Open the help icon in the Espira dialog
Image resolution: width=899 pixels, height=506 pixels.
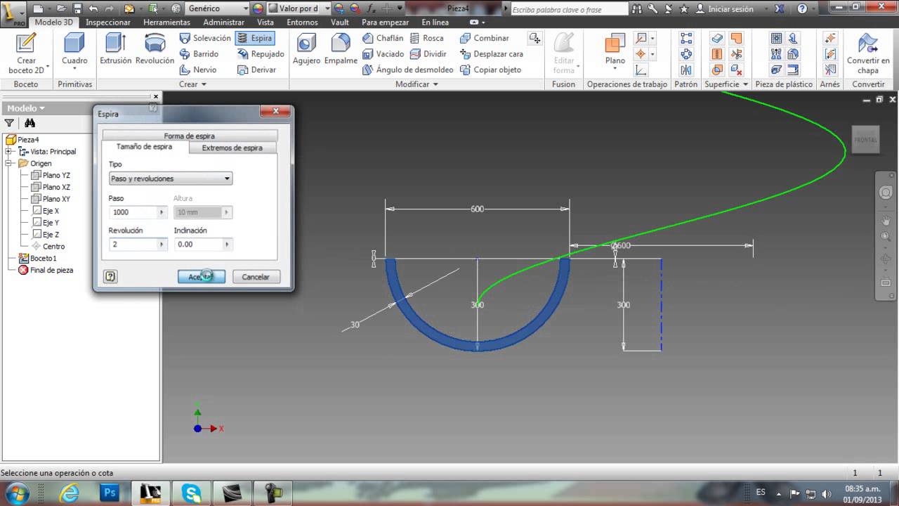pos(110,276)
